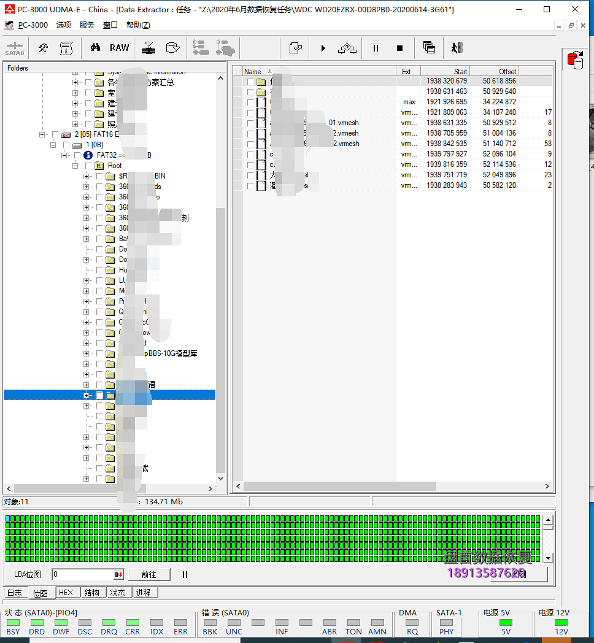Viewport: 594px width, 643px height.
Task: Expand the pBBS-10G模型库 folder
Action: (86, 353)
